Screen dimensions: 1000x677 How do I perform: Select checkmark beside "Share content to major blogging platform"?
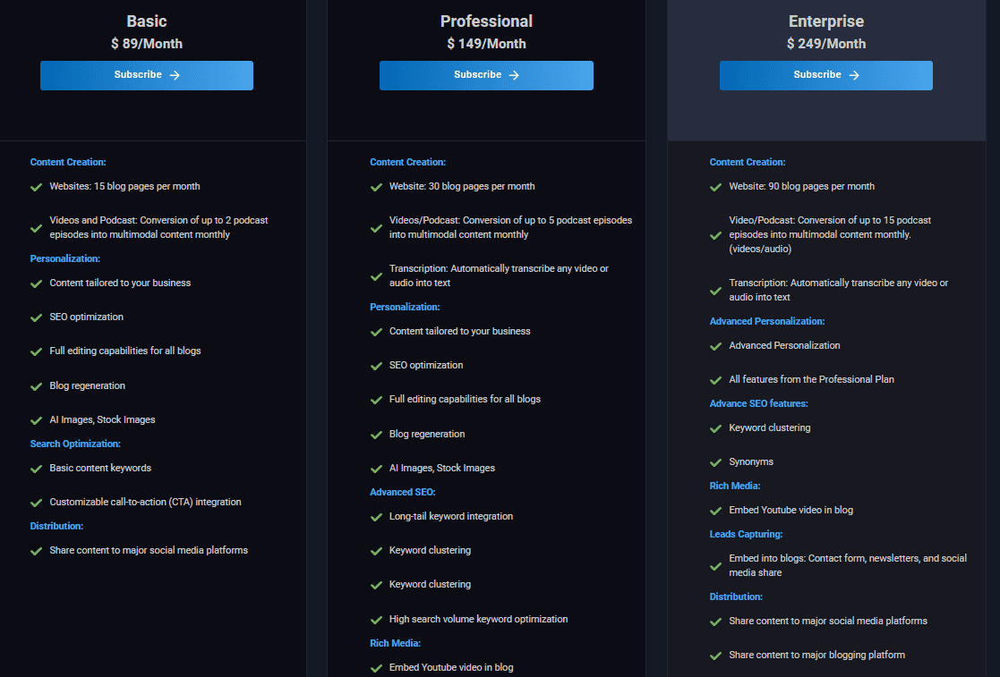click(716, 656)
